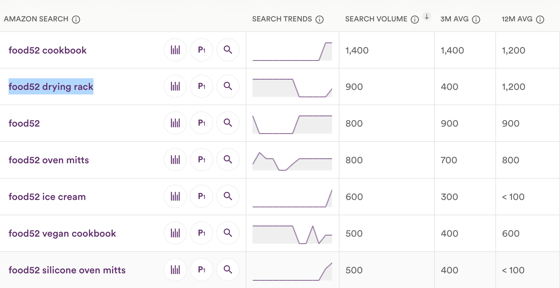View trend sparkline for food52 vegan cookbook
Image resolution: width=560 pixels, height=288 pixels.
292,234
